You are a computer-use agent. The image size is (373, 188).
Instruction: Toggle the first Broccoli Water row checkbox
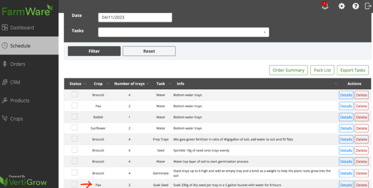pyautogui.click(x=75, y=95)
